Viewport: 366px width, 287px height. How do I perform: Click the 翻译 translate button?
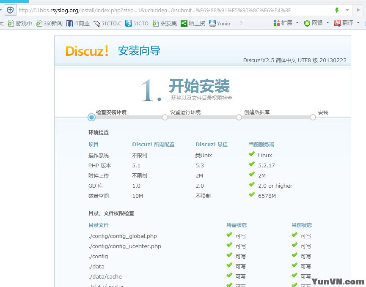[344, 23]
